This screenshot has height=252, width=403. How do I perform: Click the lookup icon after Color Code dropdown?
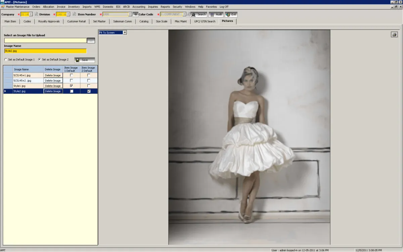pyautogui.click(x=189, y=14)
